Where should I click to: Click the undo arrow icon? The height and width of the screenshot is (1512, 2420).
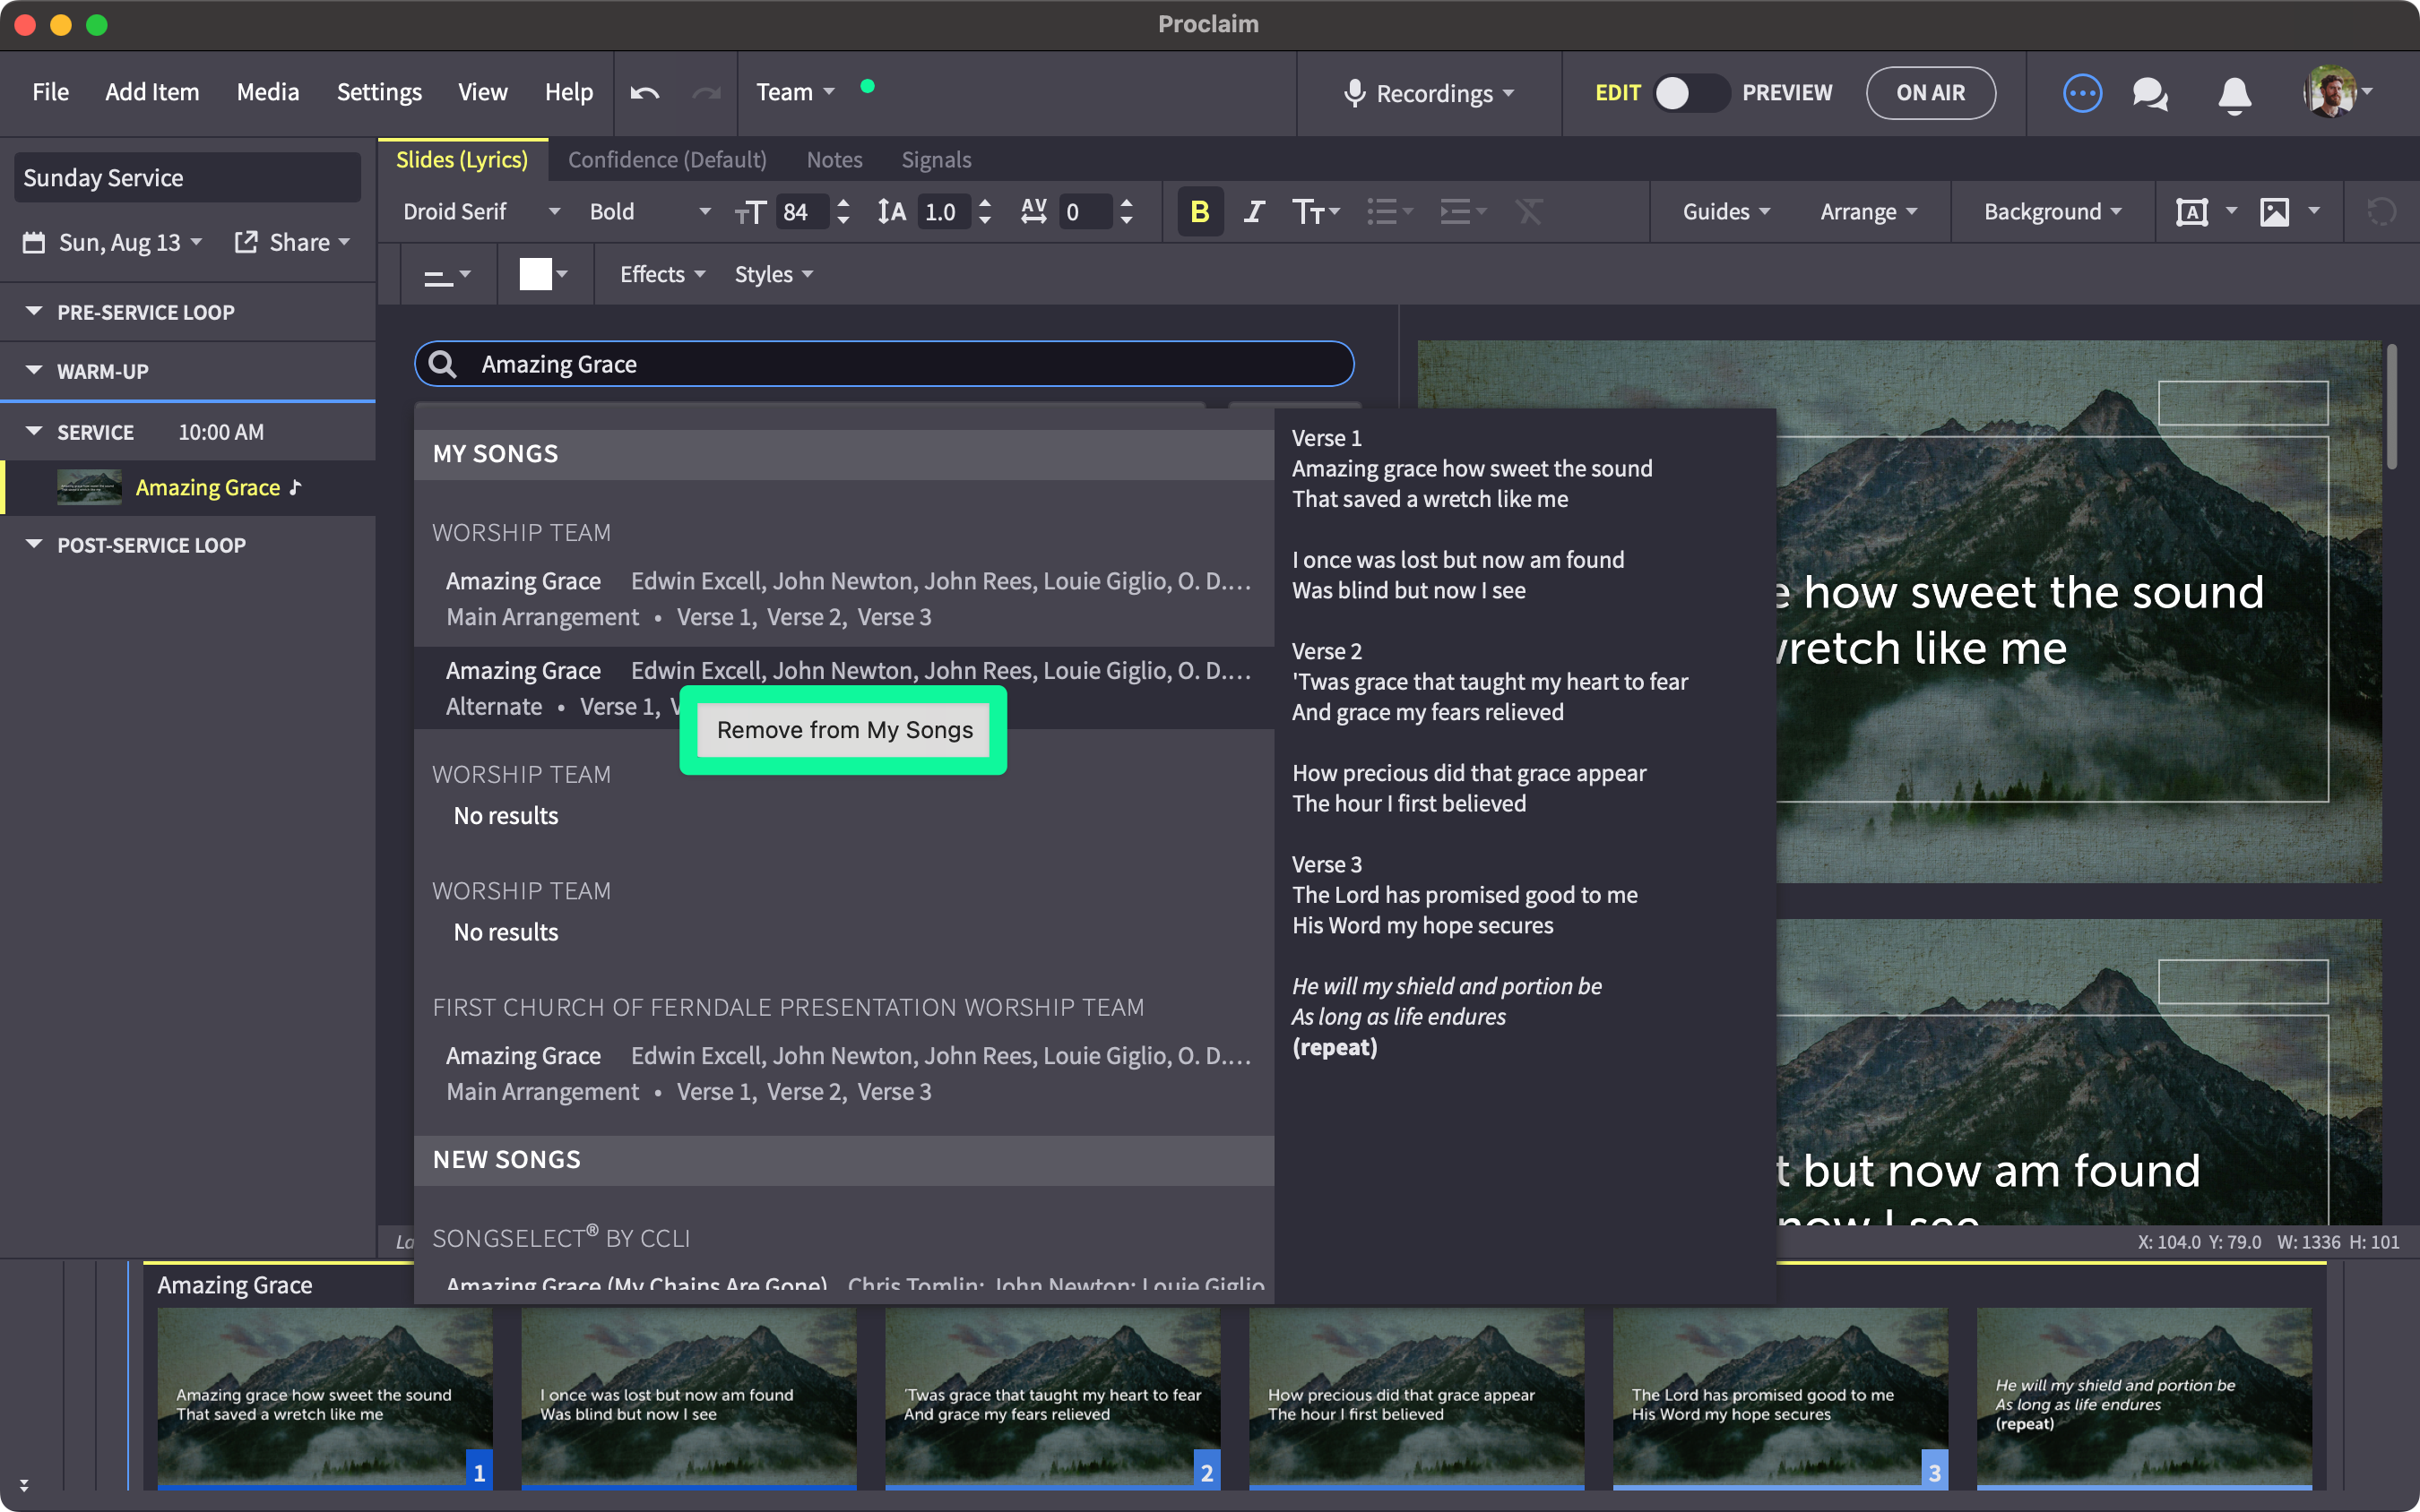pyautogui.click(x=645, y=93)
